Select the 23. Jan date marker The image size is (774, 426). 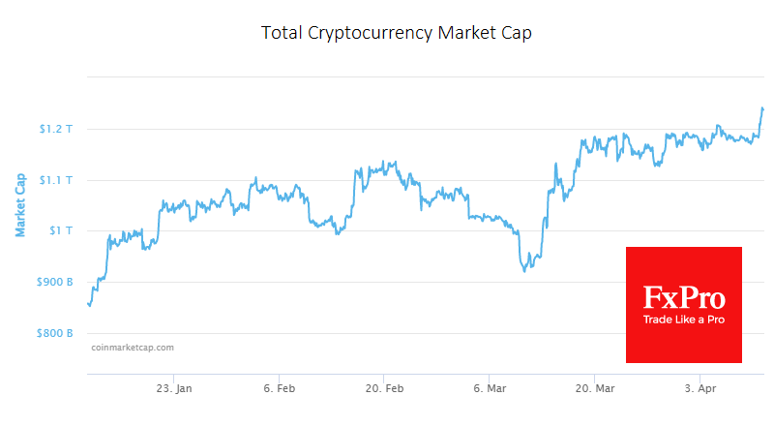(x=174, y=388)
